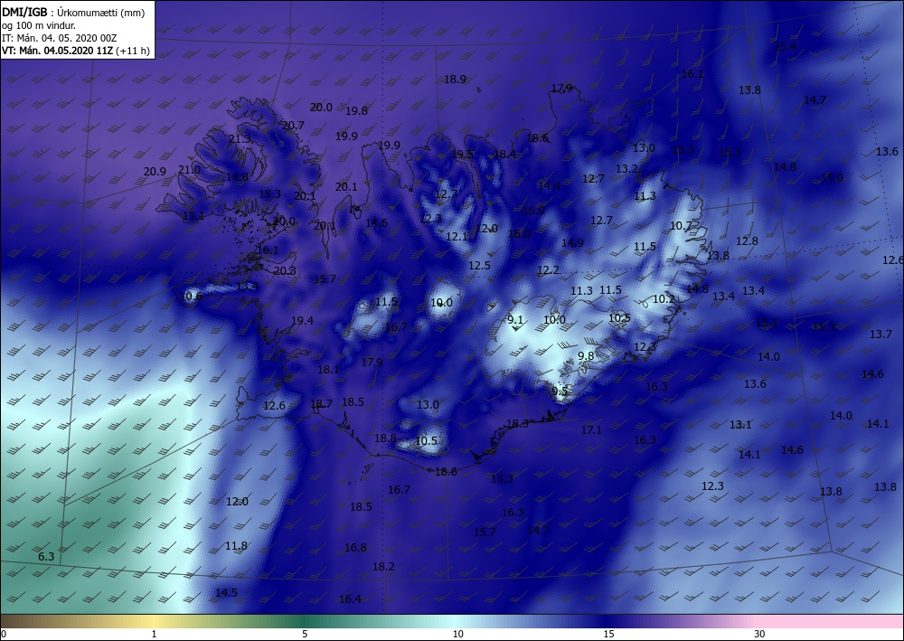
Task: Click the map value 13.1
Action: pyautogui.click(x=740, y=424)
